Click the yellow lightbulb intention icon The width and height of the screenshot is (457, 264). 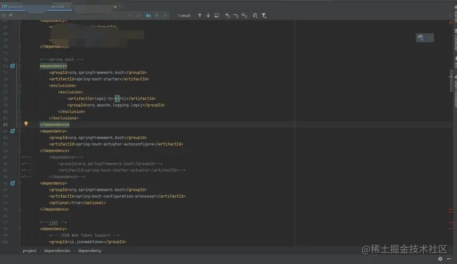point(26,124)
